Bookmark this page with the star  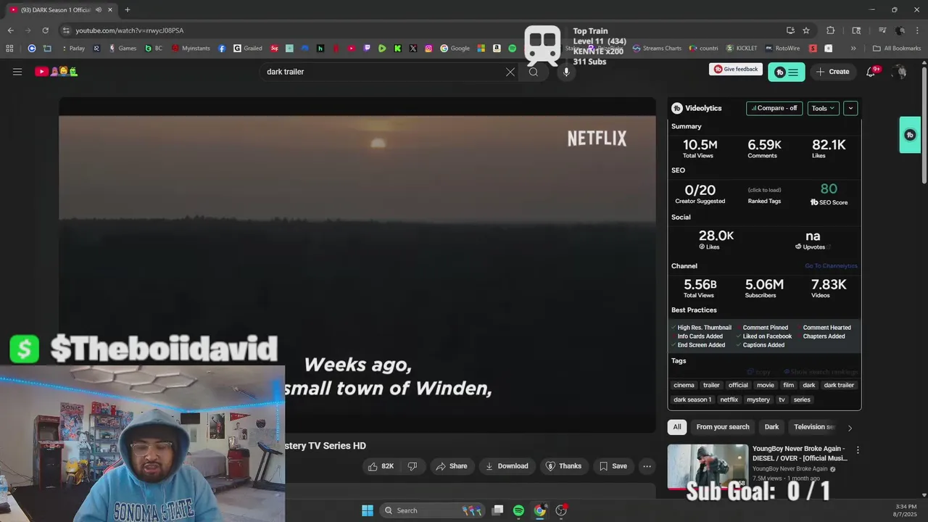(806, 30)
